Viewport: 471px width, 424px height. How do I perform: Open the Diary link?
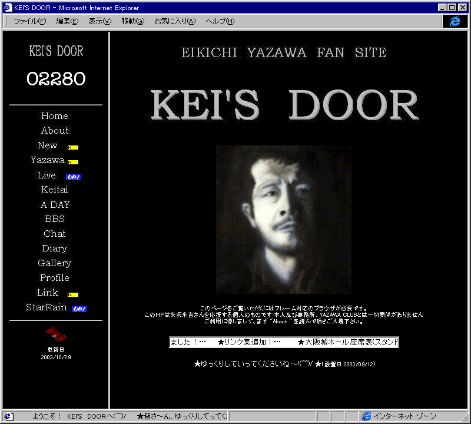coord(54,248)
